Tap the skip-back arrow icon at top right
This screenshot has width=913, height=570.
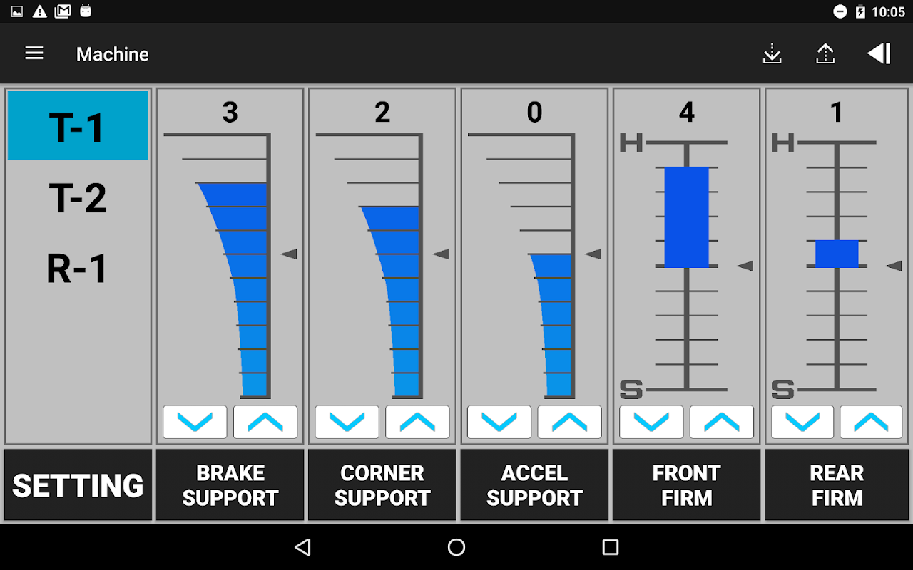pyautogui.click(x=879, y=53)
